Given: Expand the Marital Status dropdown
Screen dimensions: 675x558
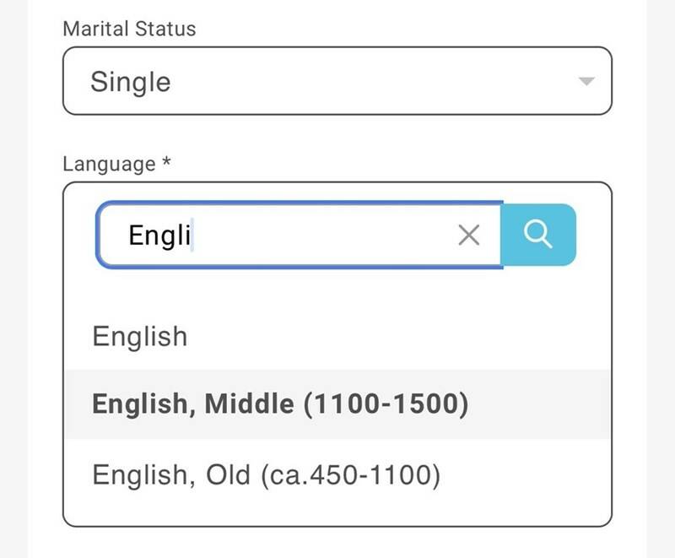Looking at the screenshot, I should (337, 81).
